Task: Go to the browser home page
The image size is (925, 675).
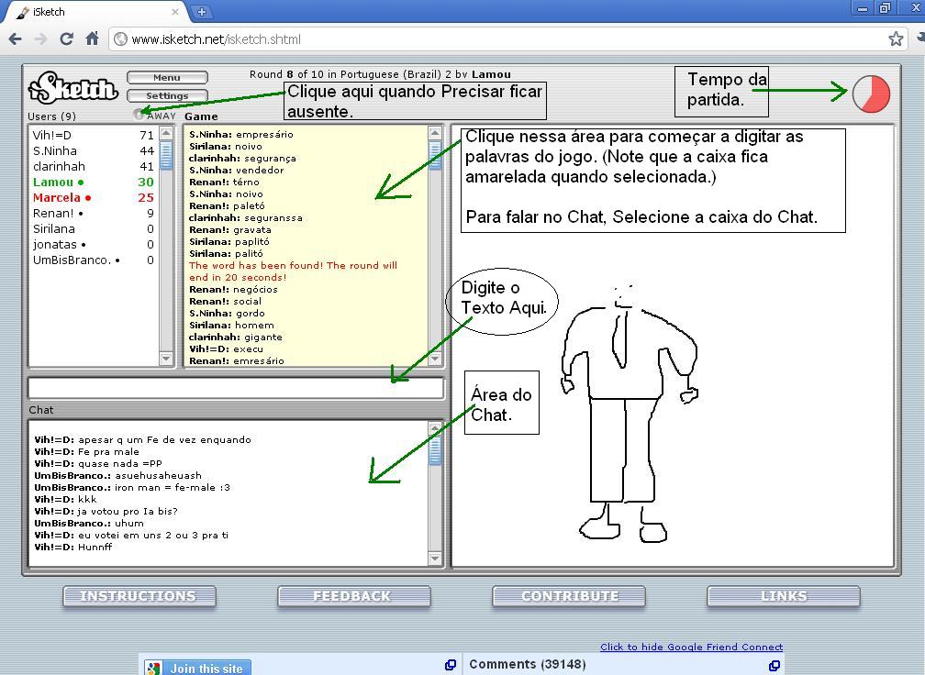Action: click(92, 39)
